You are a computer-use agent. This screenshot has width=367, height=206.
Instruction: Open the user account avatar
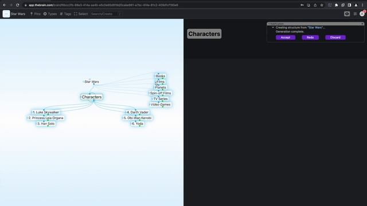(x=362, y=14)
